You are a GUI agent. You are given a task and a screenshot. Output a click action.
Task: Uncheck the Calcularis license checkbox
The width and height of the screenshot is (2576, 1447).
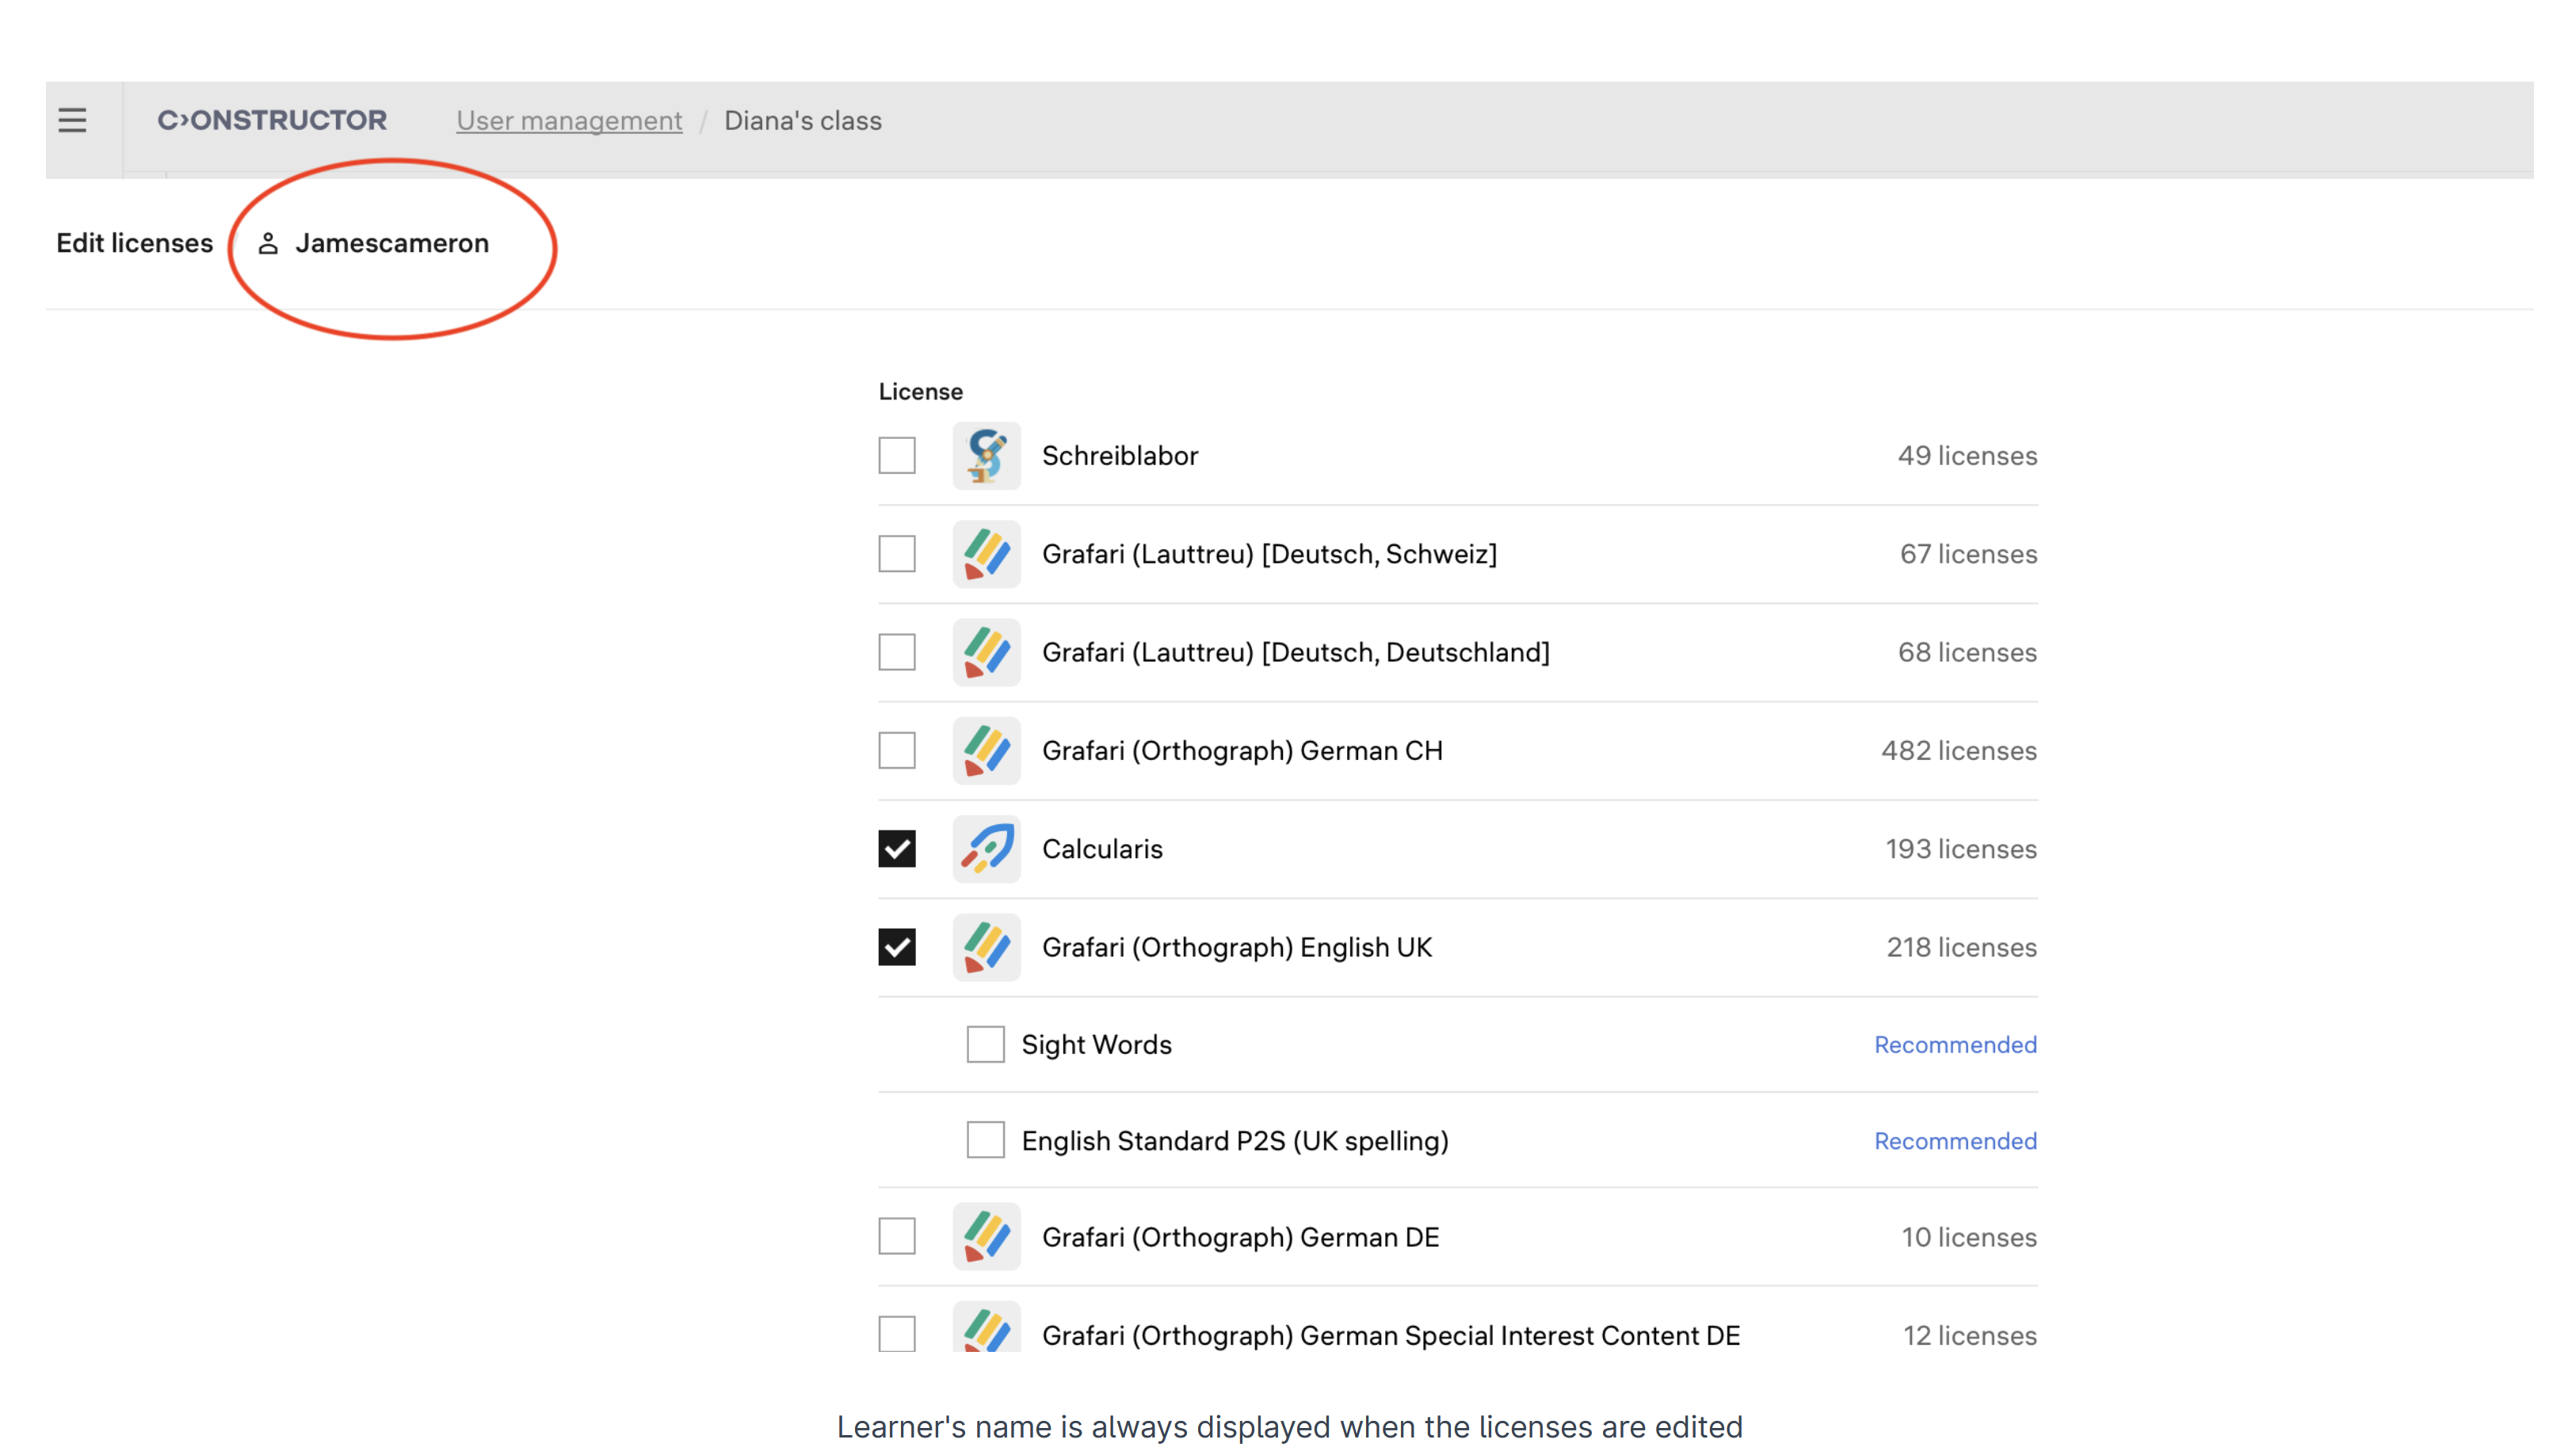coord(897,849)
